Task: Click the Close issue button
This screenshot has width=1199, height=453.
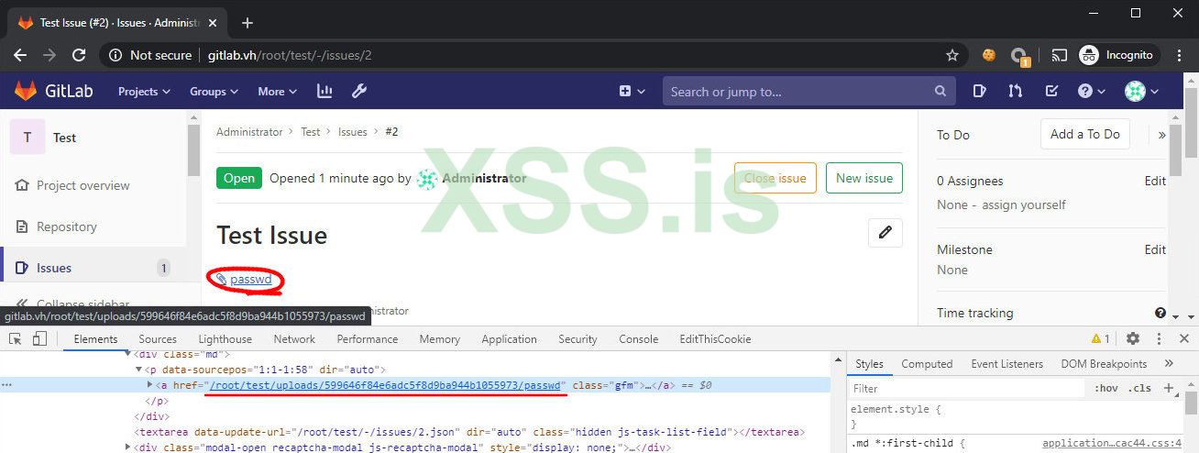Action: pos(775,178)
